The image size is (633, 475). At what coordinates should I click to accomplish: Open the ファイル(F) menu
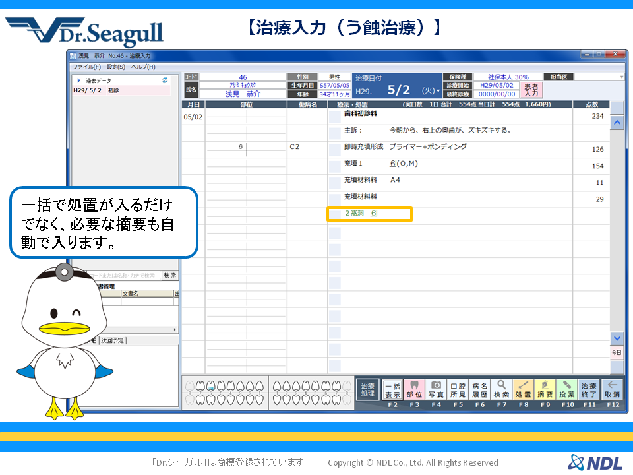86,67
